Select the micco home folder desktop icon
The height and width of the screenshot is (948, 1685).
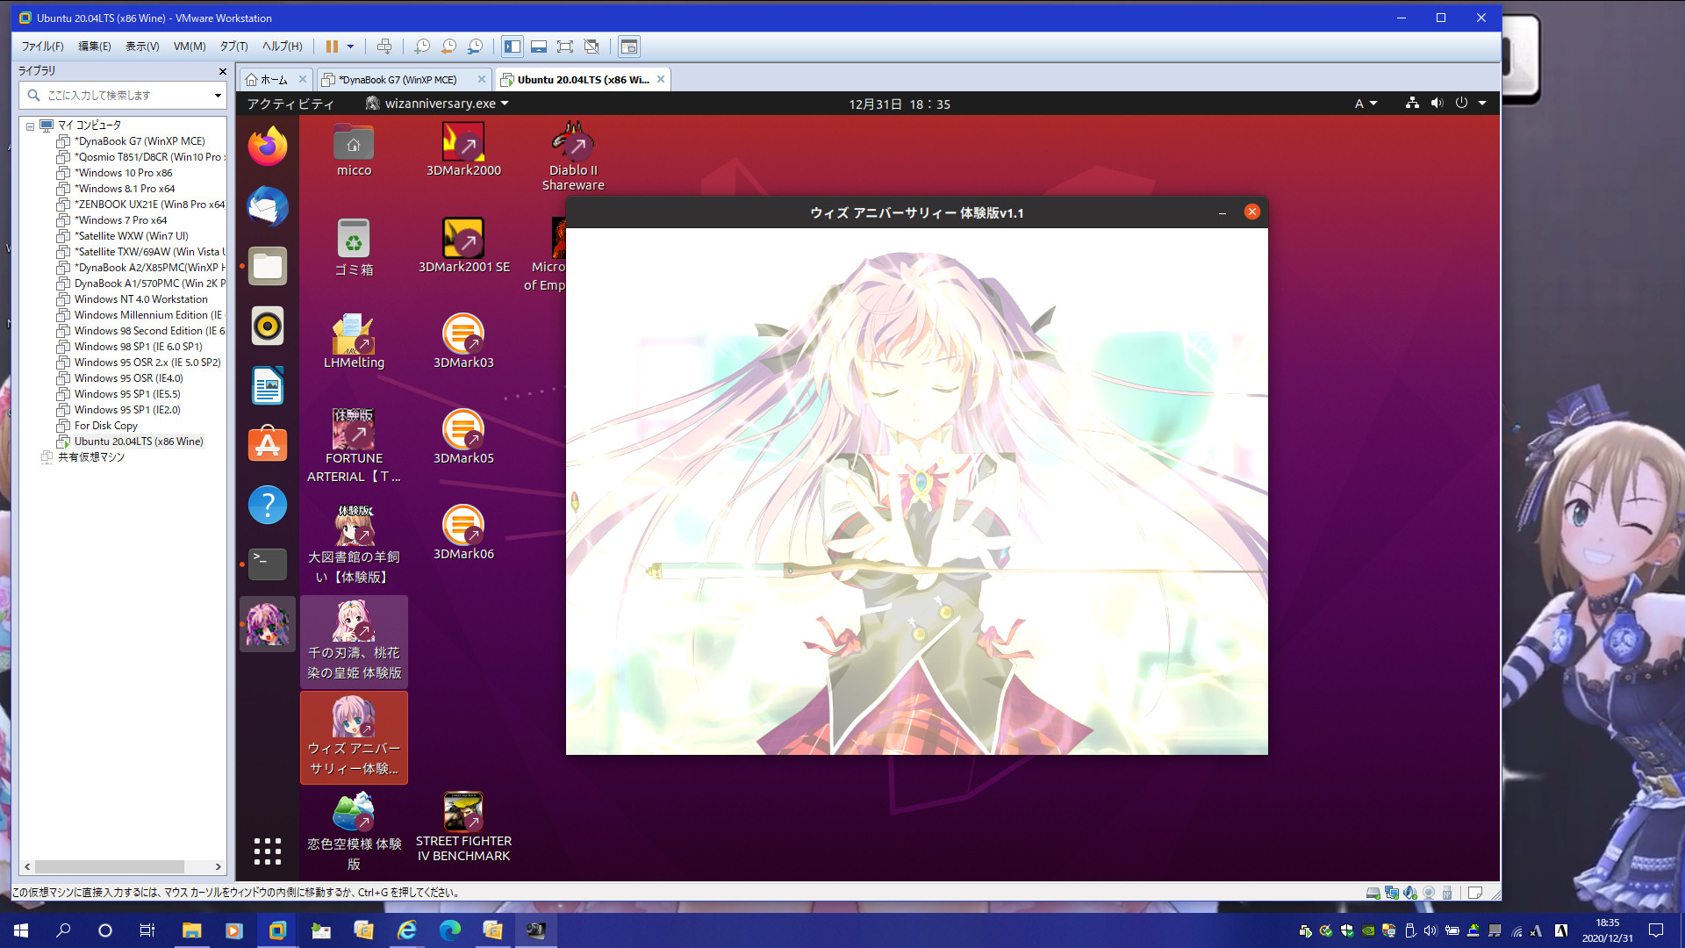coord(354,151)
